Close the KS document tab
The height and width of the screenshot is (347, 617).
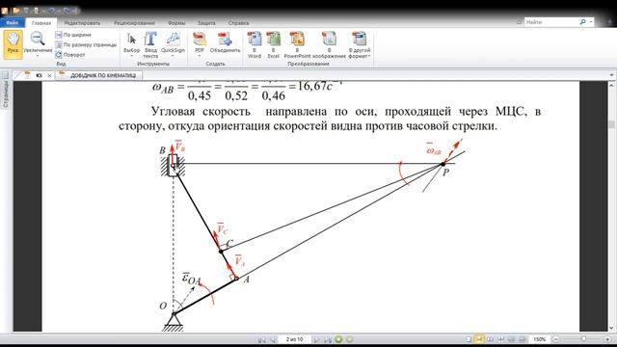click(49, 75)
